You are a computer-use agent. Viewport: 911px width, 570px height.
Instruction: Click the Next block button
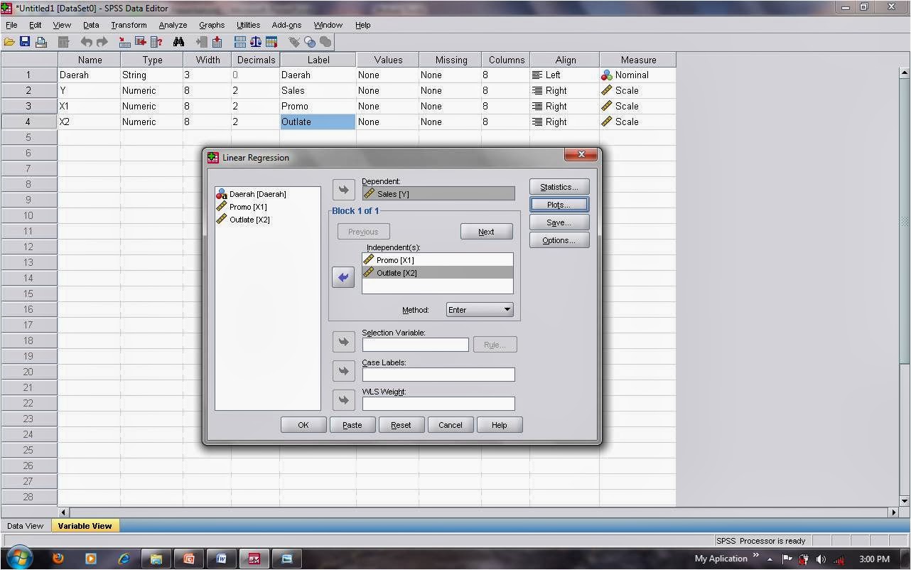click(487, 232)
